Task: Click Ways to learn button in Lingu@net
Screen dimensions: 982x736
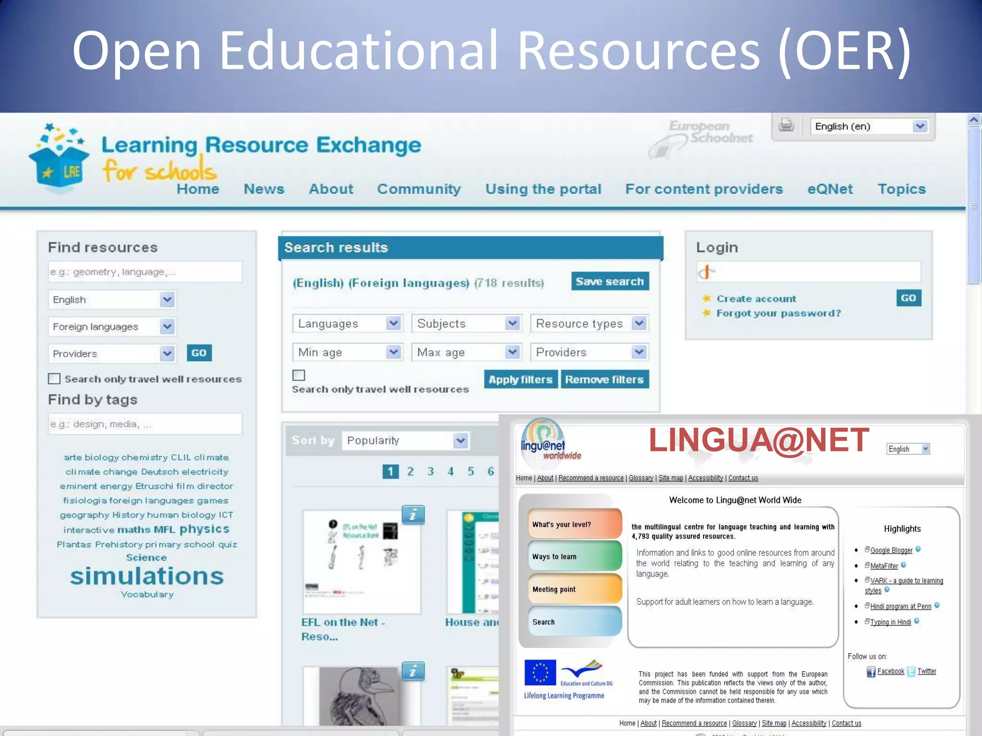Action: coord(574,556)
